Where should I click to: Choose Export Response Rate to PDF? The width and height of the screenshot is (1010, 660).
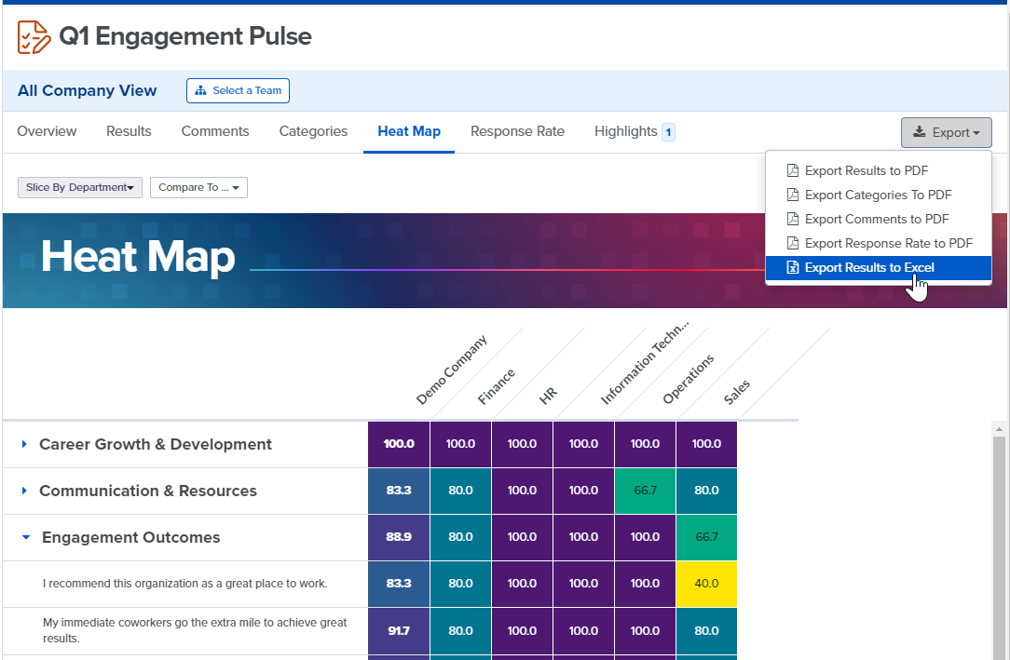(879, 243)
